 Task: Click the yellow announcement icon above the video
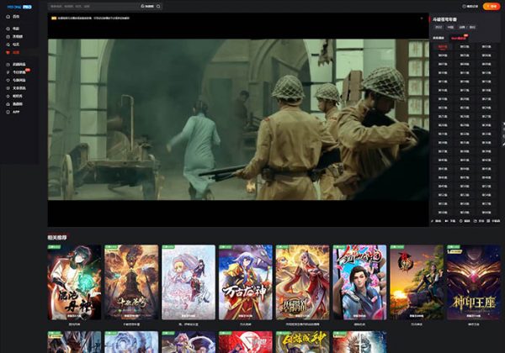tap(52, 16)
